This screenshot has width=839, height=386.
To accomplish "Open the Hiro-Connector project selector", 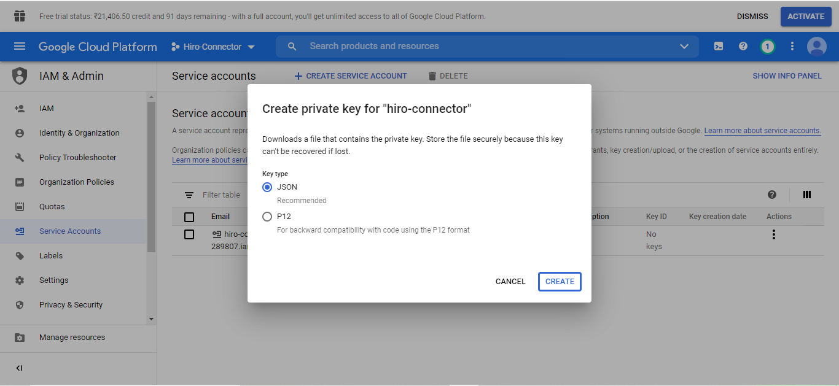I will coord(213,47).
